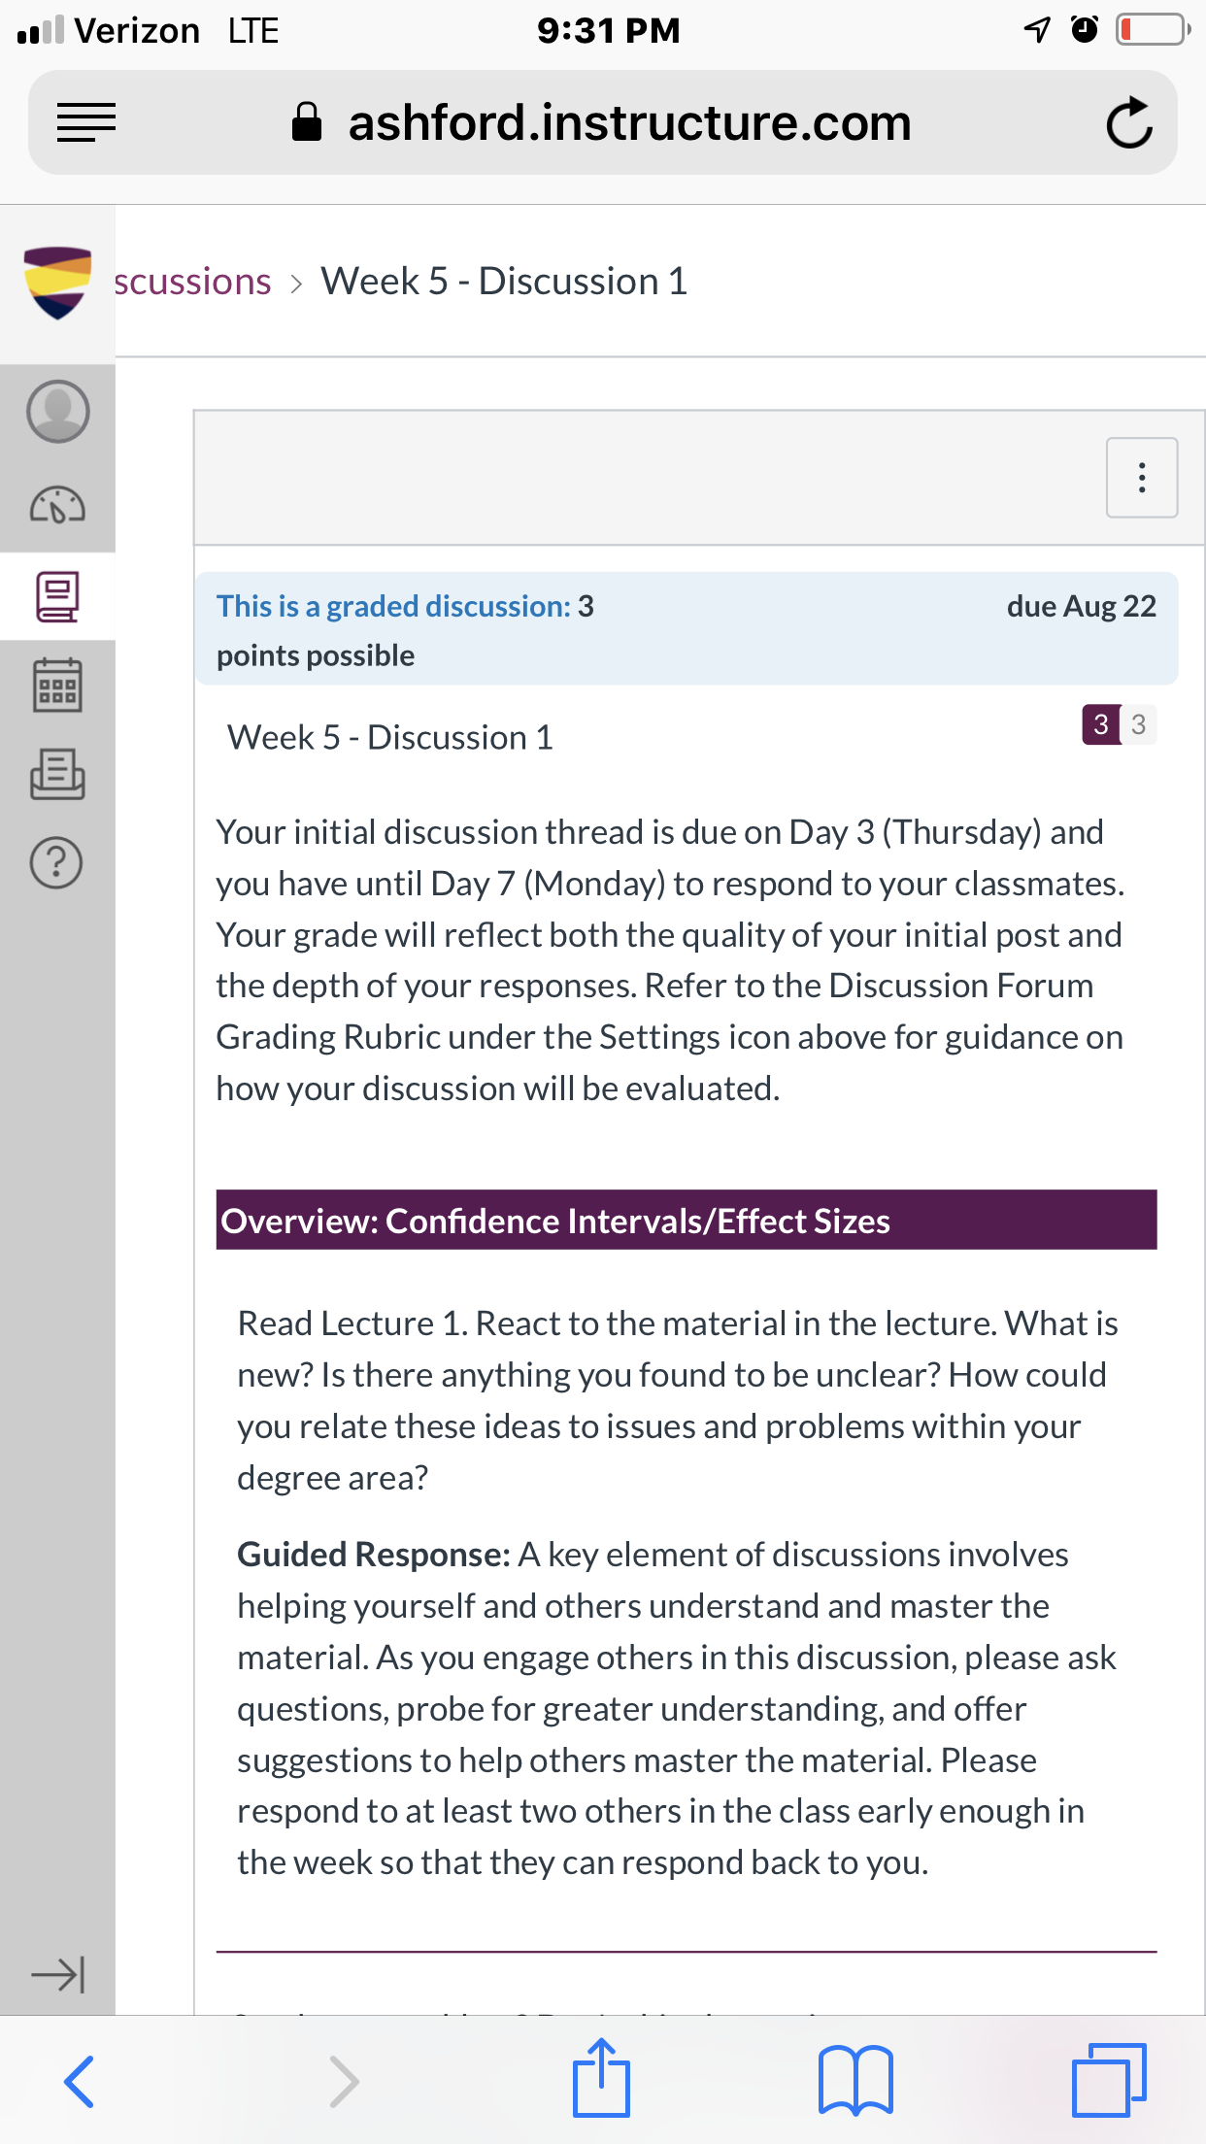Open the Inbox icon in sidebar
The width and height of the screenshot is (1206, 2144).
57,774
